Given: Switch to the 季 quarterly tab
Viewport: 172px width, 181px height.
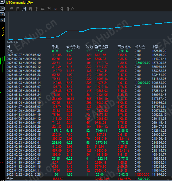Looking at the screenshot, I should (x=36, y=9).
